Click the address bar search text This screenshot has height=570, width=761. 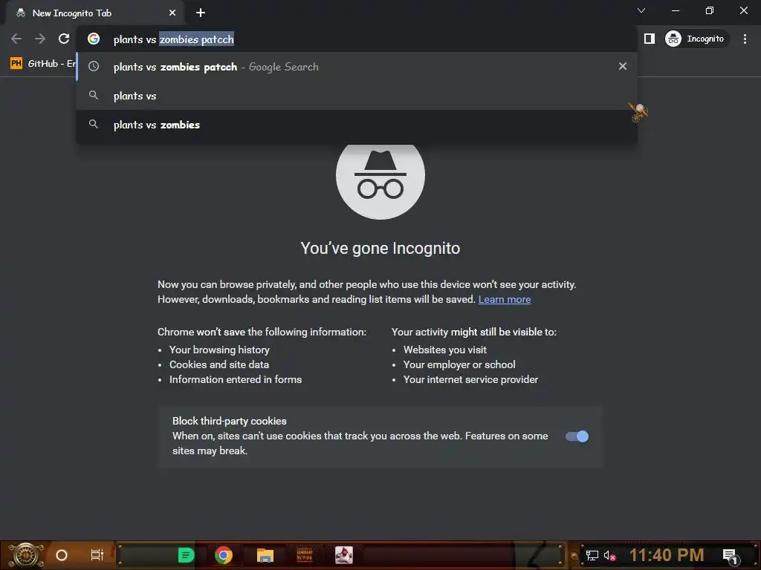(173, 39)
